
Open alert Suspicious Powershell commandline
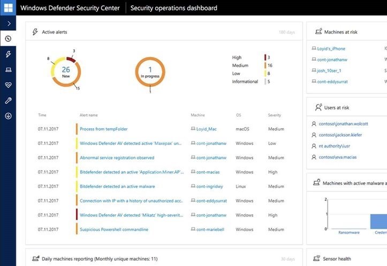tap(114, 229)
